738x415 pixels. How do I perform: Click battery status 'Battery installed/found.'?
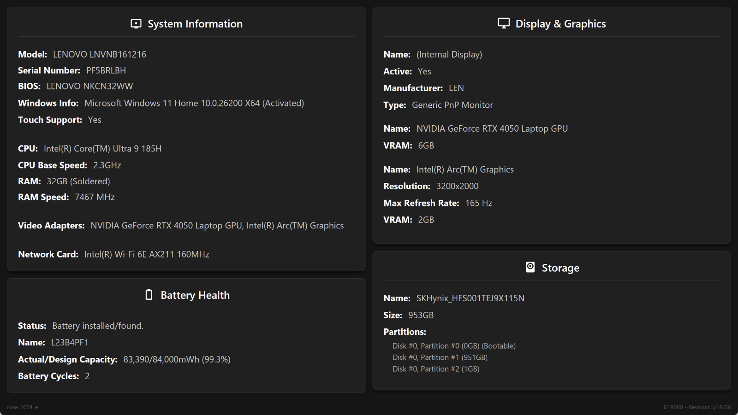(98, 326)
